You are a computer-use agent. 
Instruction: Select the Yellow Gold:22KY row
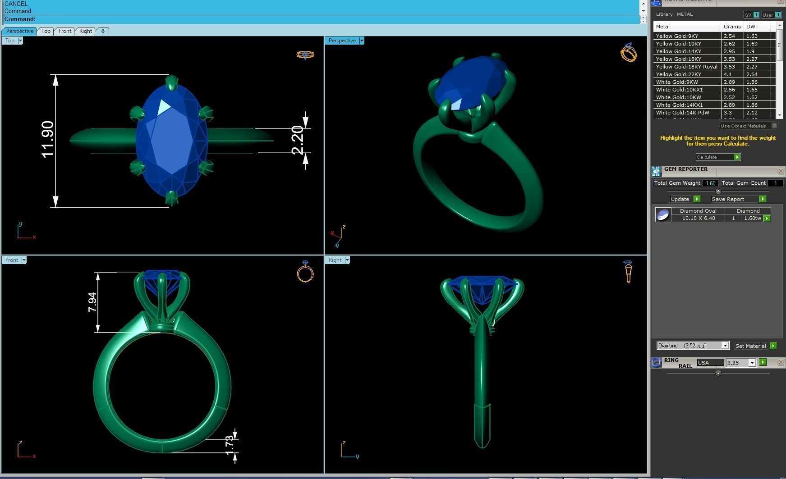click(x=715, y=74)
